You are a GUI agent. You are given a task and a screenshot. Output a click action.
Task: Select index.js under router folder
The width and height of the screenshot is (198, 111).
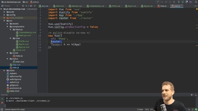(x=18, y=56)
